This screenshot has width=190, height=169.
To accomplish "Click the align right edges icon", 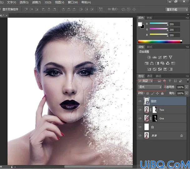I will coord(54,9).
